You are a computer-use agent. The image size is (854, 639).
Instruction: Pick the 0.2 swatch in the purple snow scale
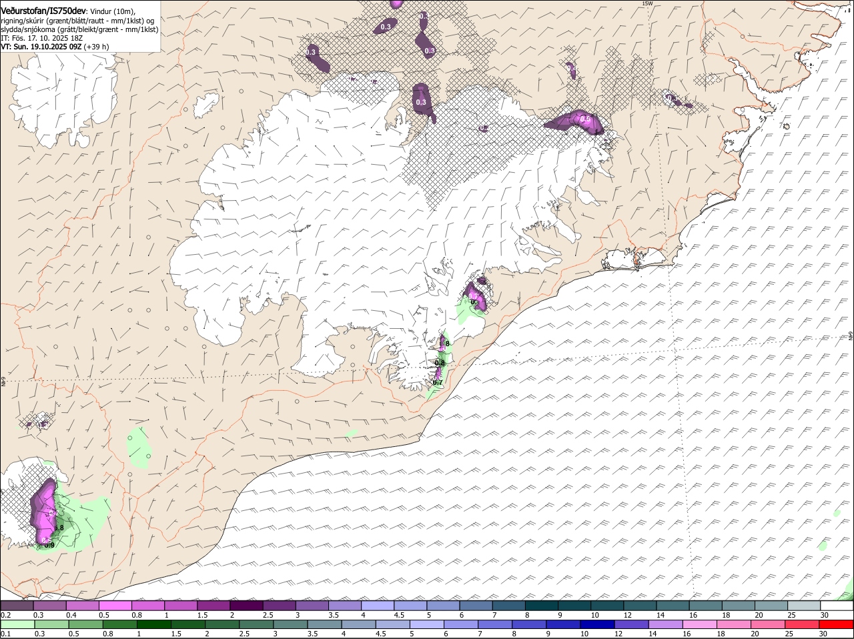(x=17, y=605)
